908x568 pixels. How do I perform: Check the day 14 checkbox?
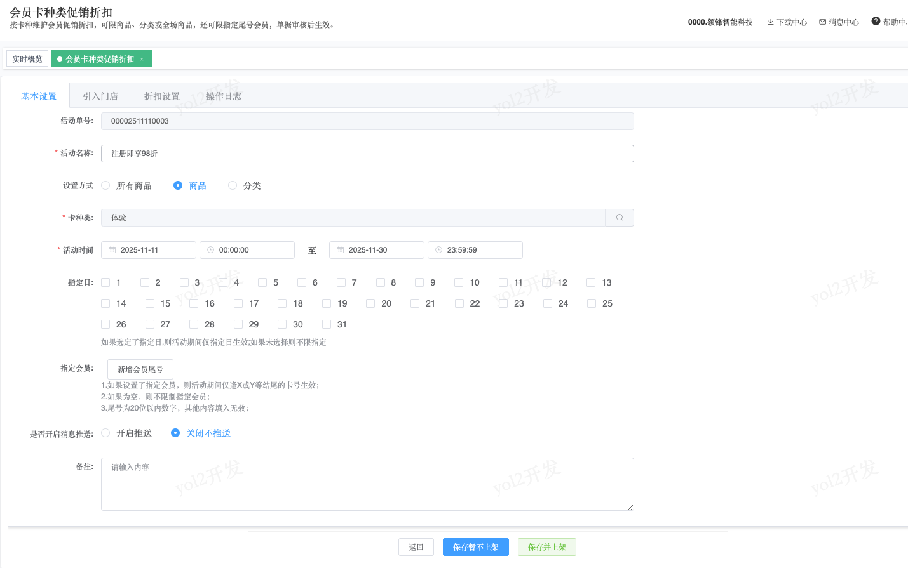pos(105,303)
